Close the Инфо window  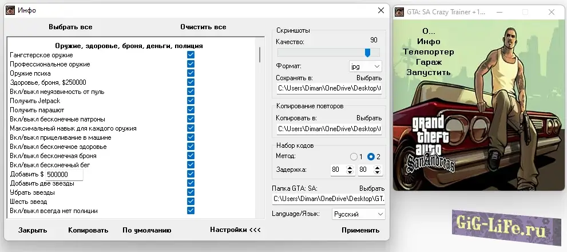(x=381, y=10)
